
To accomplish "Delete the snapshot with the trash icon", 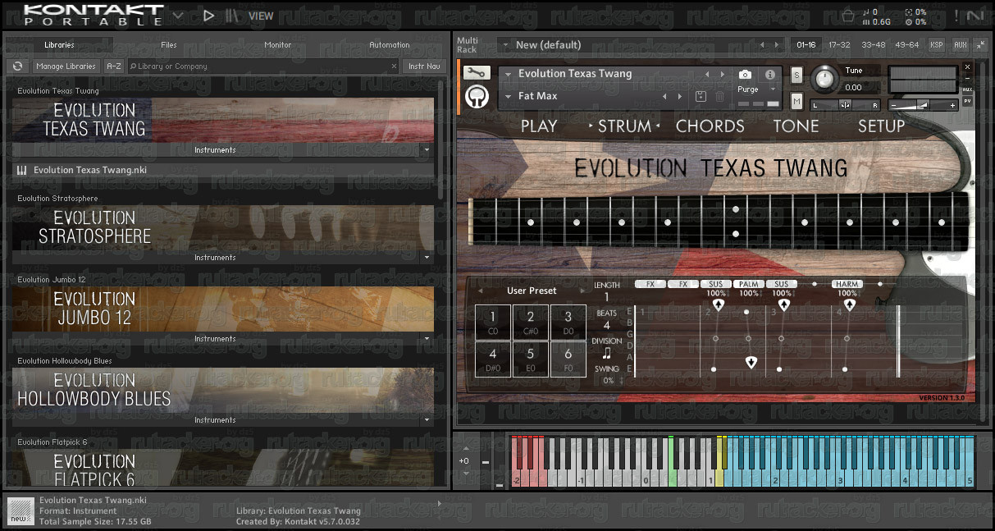I will click(x=719, y=96).
